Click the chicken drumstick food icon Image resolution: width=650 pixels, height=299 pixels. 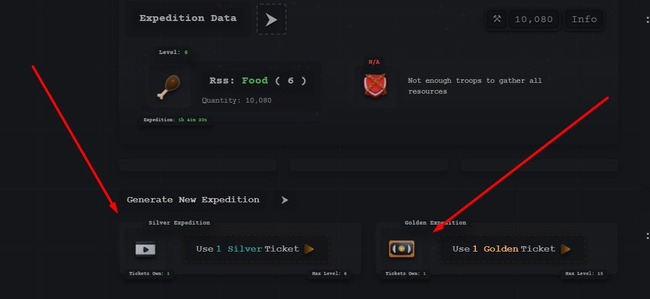point(169,86)
